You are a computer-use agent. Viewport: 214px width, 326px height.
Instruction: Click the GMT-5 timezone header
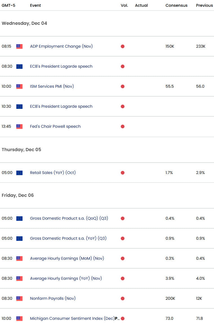tap(8, 5)
